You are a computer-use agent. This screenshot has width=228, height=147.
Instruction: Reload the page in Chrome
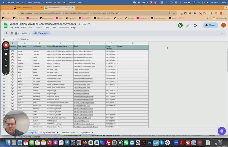[x=13, y=13]
